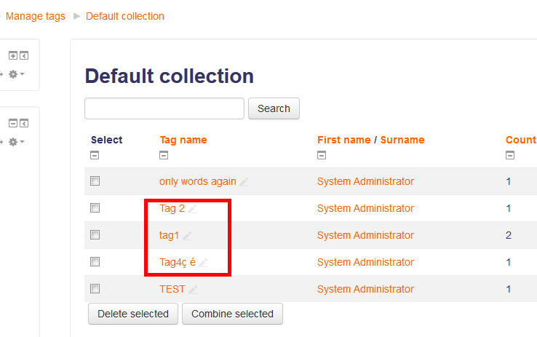Expand the top side block with the plus icon

point(13,55)
